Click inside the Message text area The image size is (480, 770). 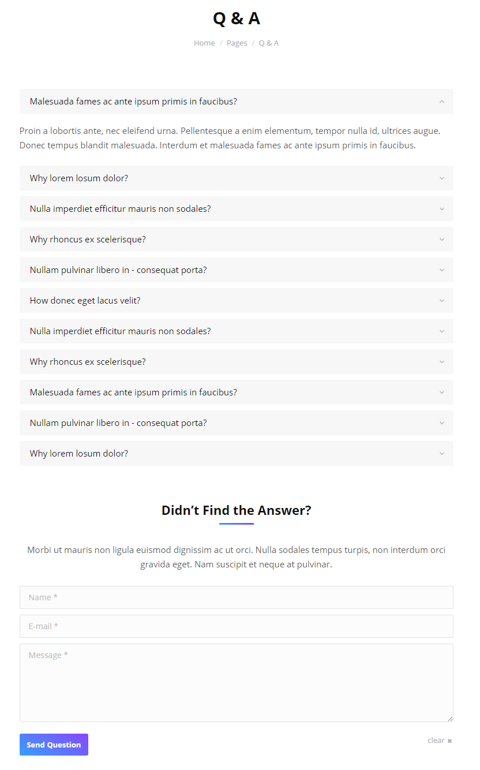236,683
